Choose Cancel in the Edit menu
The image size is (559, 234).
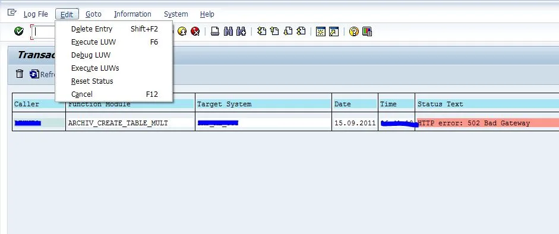click(114, 94)
